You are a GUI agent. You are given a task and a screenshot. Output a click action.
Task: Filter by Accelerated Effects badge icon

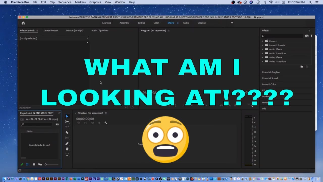307,36
